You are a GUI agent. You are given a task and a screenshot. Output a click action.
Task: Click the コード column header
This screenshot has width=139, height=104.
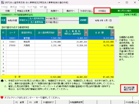(x=12, y=33)
